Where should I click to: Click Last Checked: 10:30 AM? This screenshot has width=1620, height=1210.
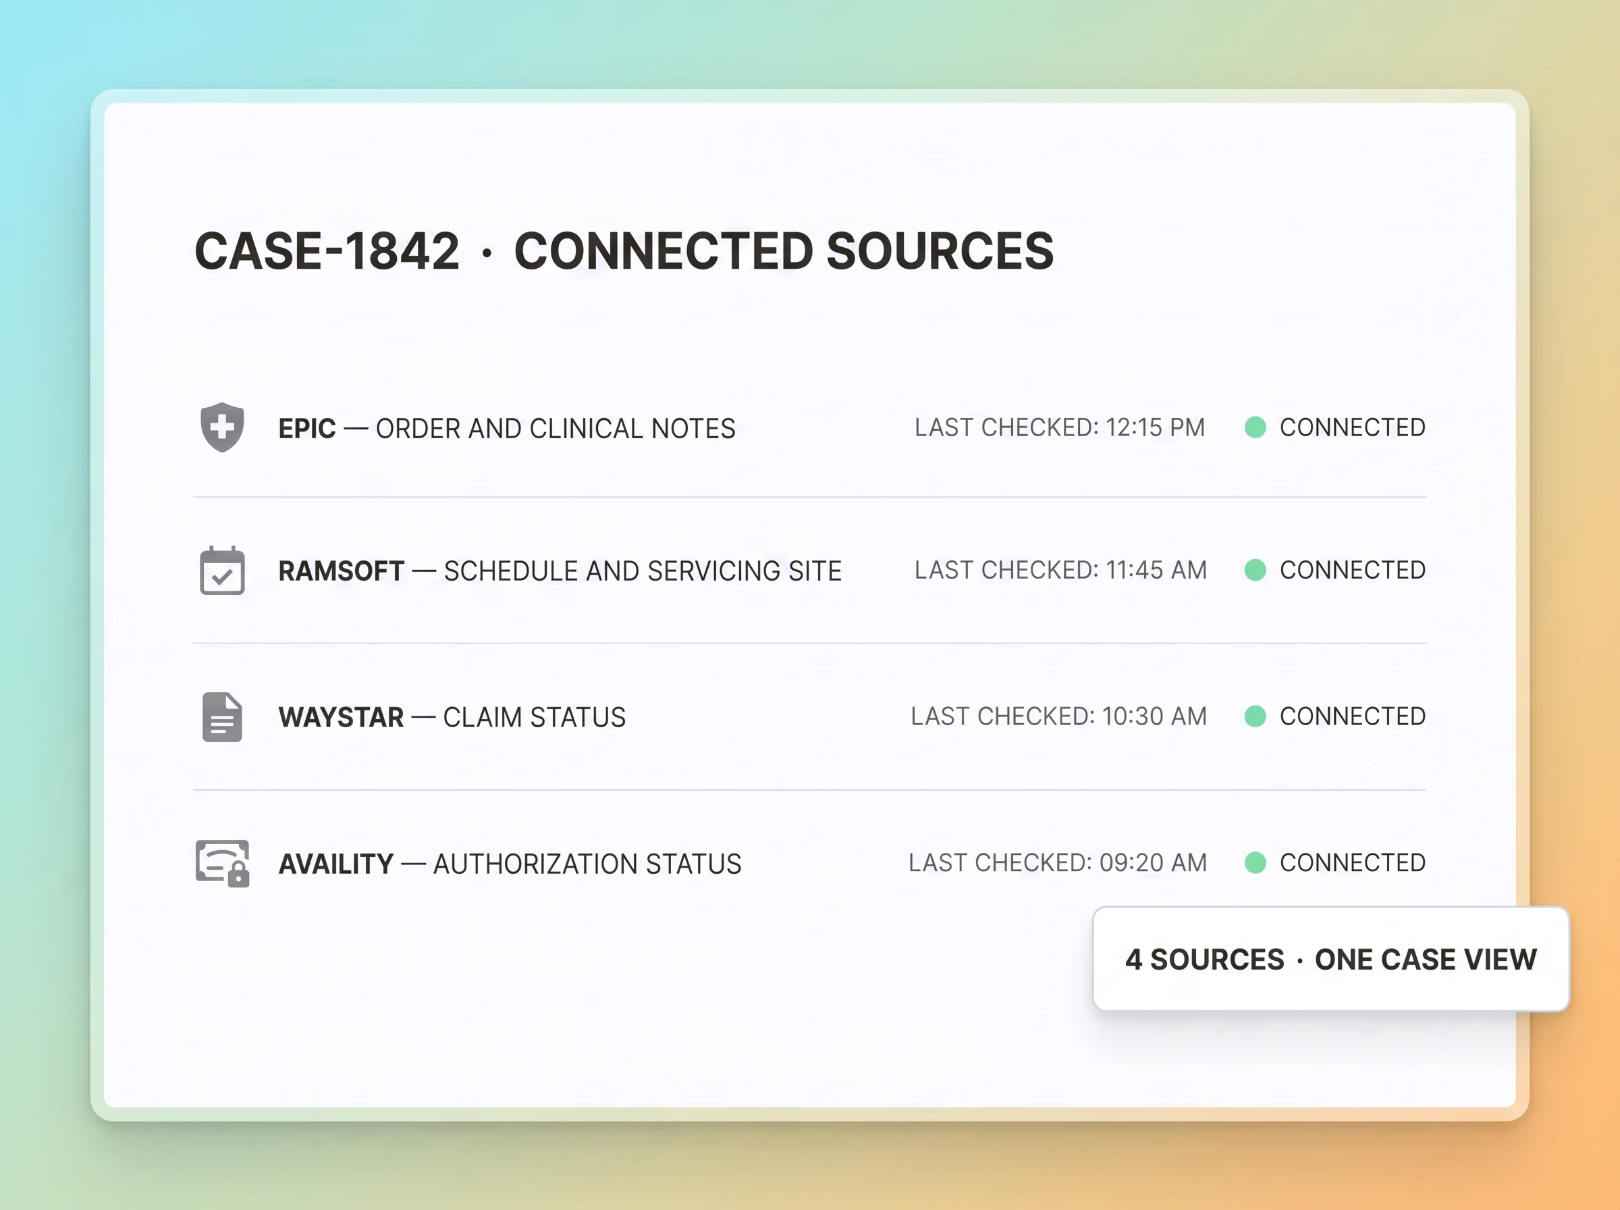tap(1058, 716)
